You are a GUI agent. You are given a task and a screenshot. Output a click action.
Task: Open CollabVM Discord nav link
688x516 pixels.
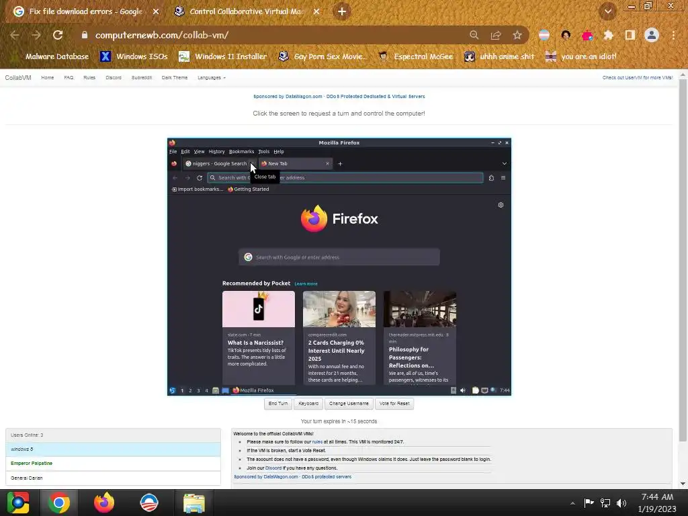tap(114, 78)
